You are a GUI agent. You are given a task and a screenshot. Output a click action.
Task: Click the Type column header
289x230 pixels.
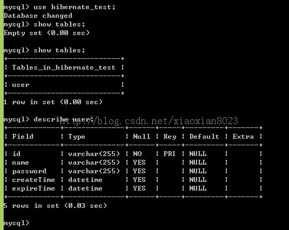coord(77,137)
